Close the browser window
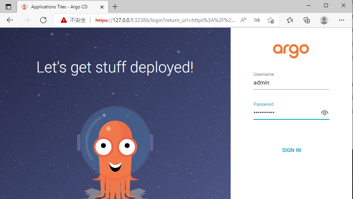The image size is (353, 199). point(344,5)
